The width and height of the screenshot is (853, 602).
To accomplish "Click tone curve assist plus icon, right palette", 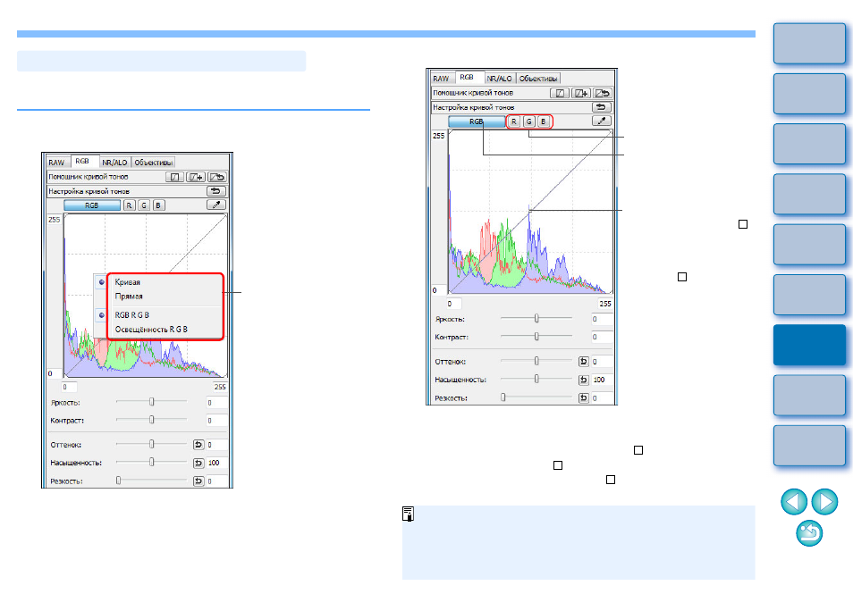I will point(580,94).
